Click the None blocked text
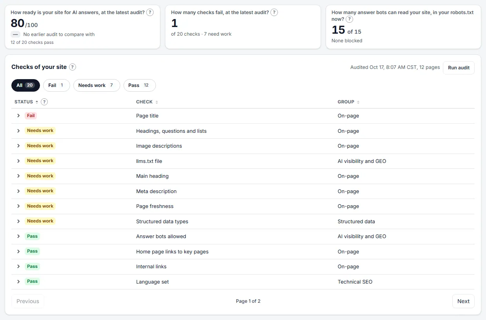Viewport: 486px width, 320px height. (347, 41)
